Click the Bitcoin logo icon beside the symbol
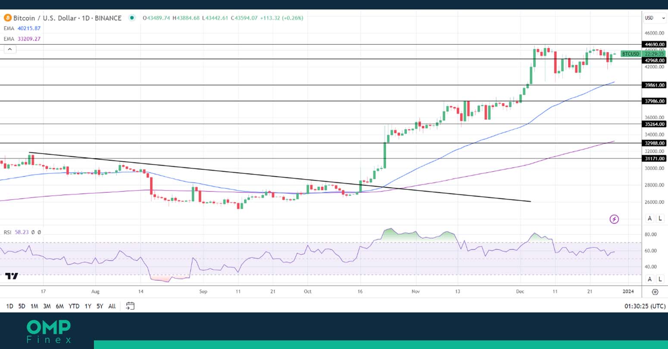The image size is (668, 349). 7,18
